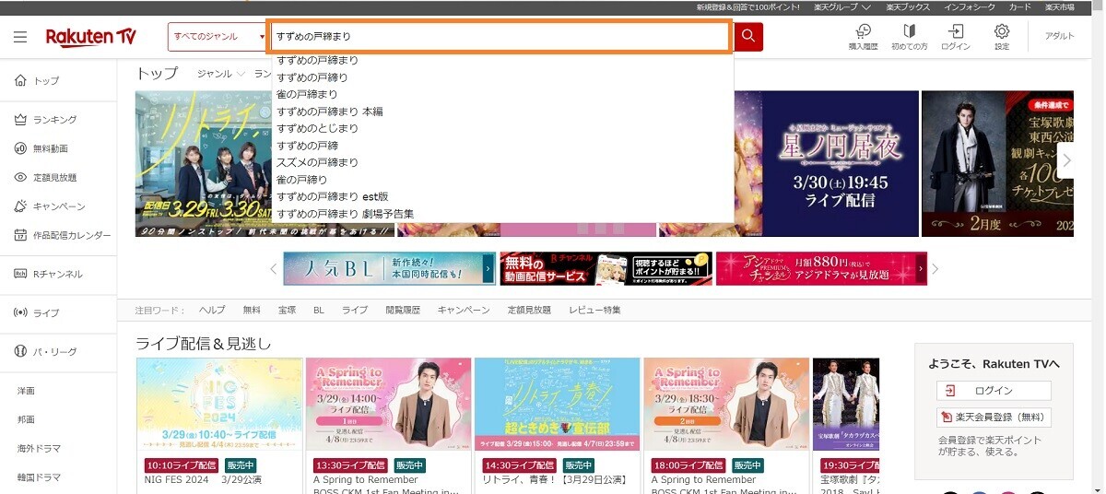1106x494 pixels.
Task: Advance hero carousel with right arrow
Action: point(1066,160)
